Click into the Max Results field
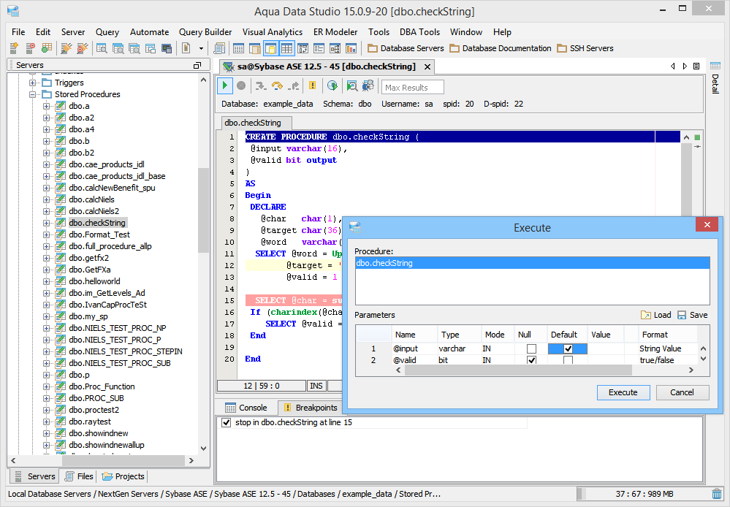The image size is (730, 507). 413,88
